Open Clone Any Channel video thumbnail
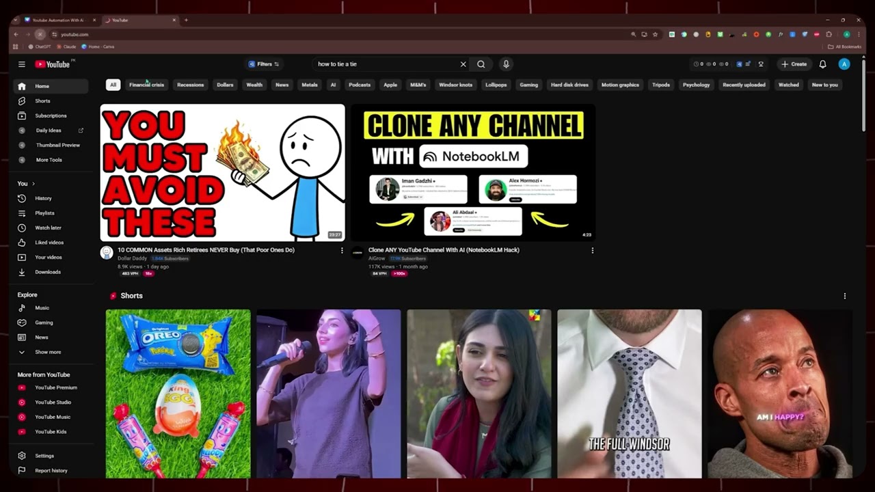This screenshot has height=492, width=875. pos(473,172)
